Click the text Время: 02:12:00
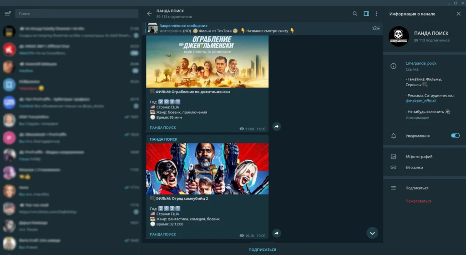Screen dimensions: 466x255 tap(170, 224)
